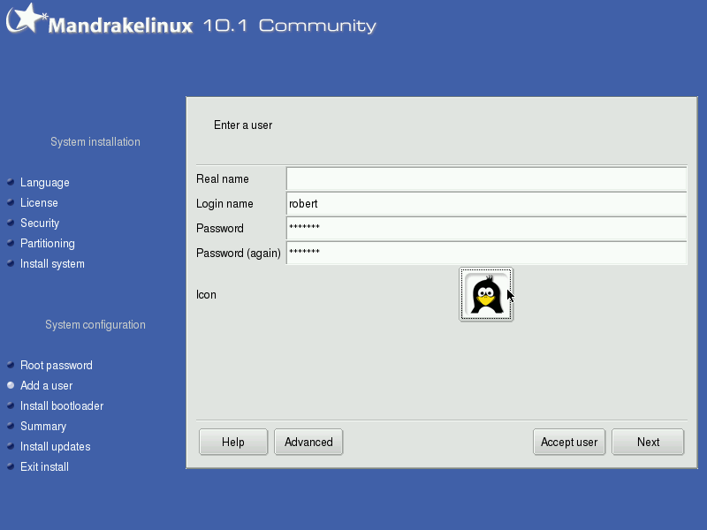Click the "Icon" label text
This screenshot has height=530, width=707.
pyautogui.click(x=206, y=295)
